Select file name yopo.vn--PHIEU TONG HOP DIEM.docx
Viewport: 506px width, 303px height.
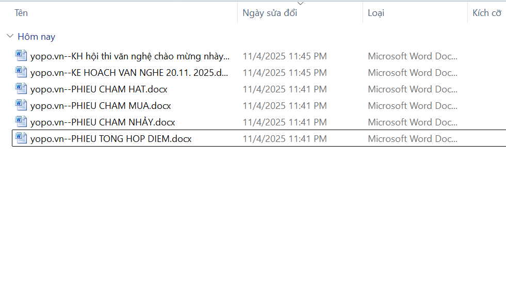(111, 139)
